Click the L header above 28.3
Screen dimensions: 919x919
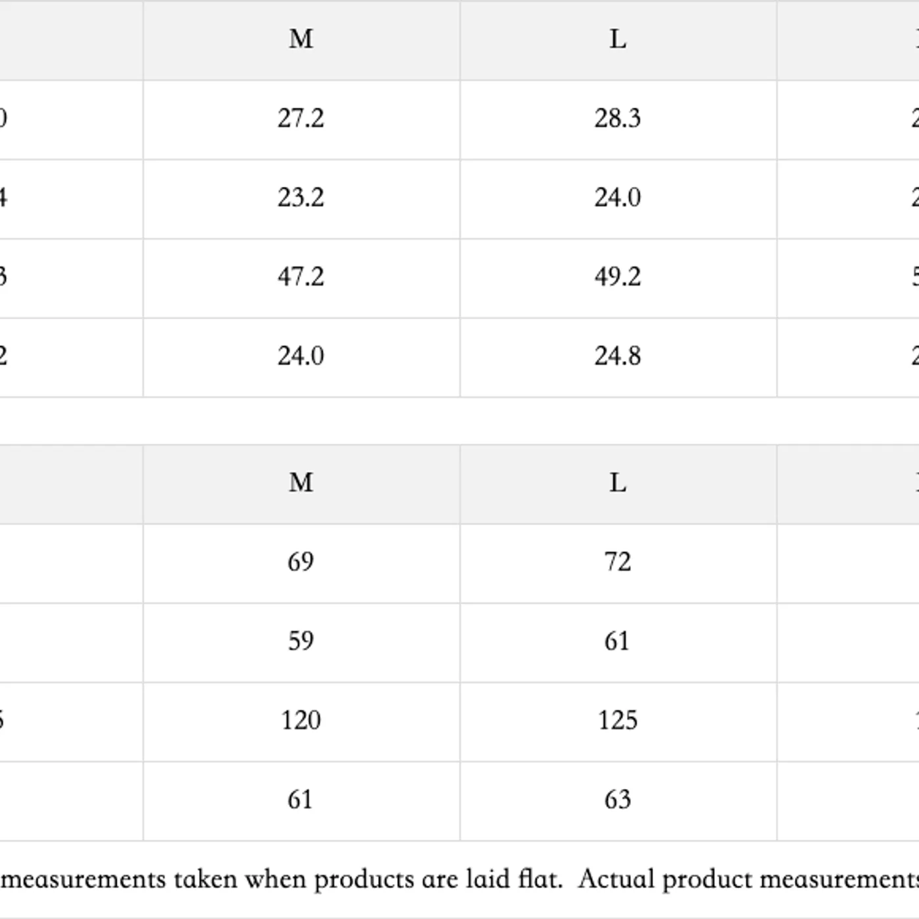[618, 39]
